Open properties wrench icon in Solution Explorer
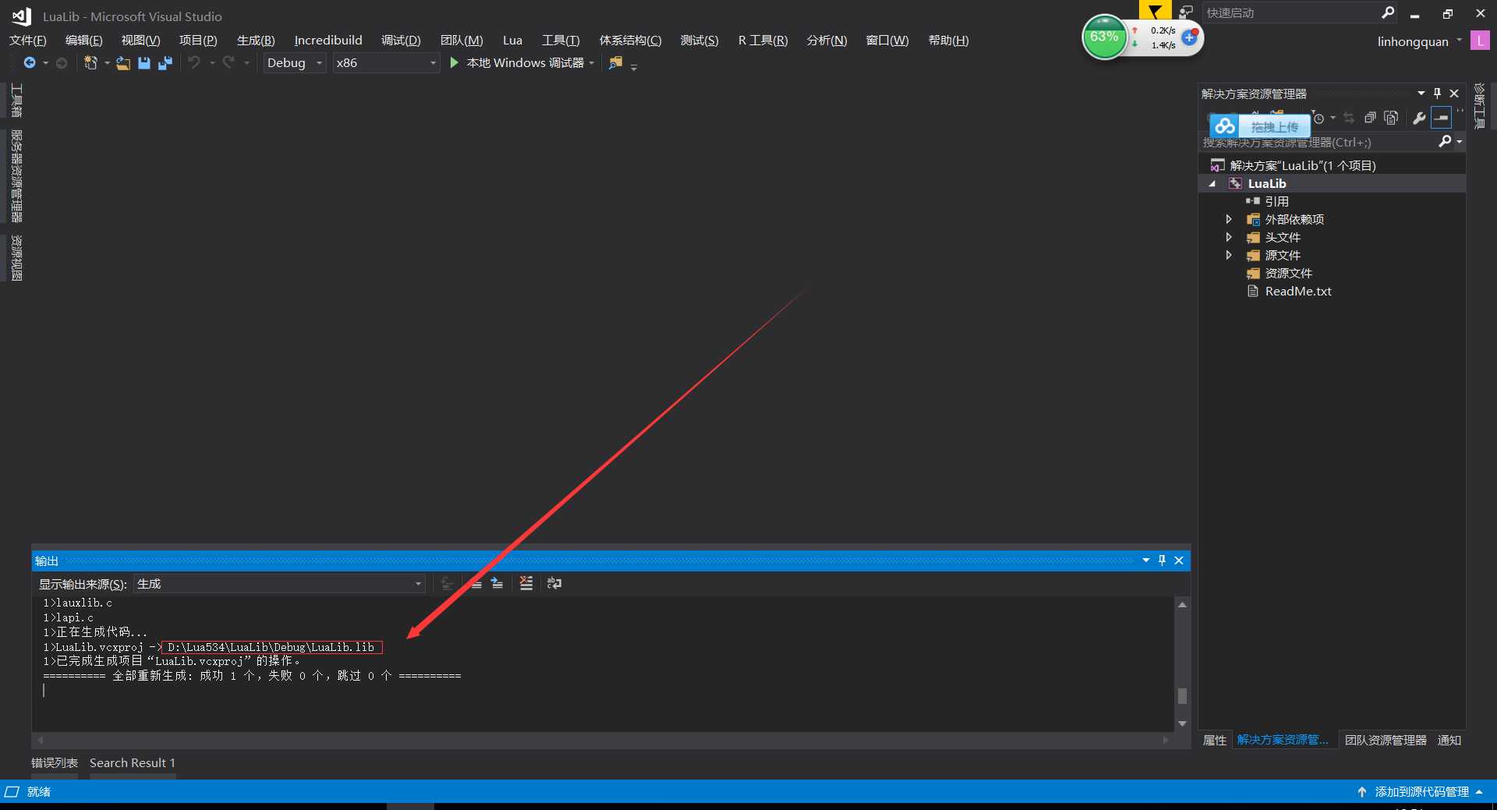Screen dimensions: 1497x810 coord(1419,118)
